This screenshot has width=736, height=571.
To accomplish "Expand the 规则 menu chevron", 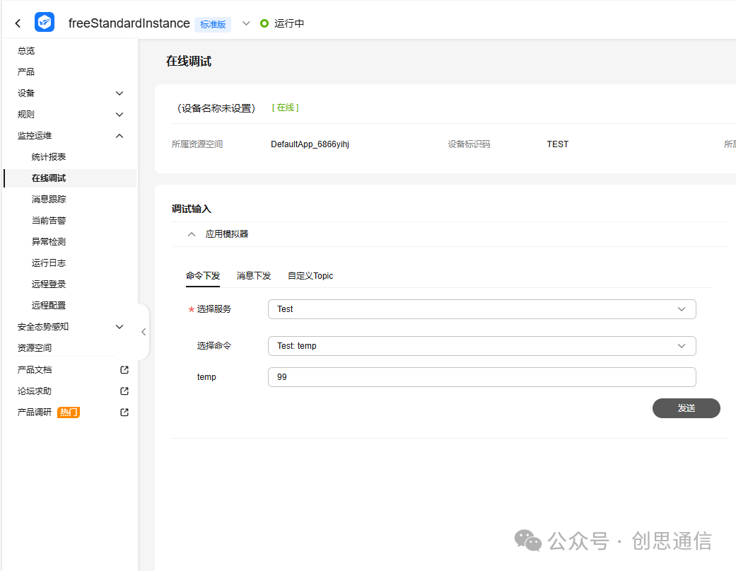I will pyautogui.click(x=119, y=114).
